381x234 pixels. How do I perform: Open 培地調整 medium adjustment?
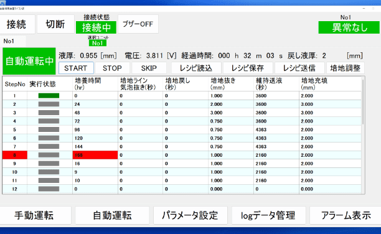coord(345,68)
